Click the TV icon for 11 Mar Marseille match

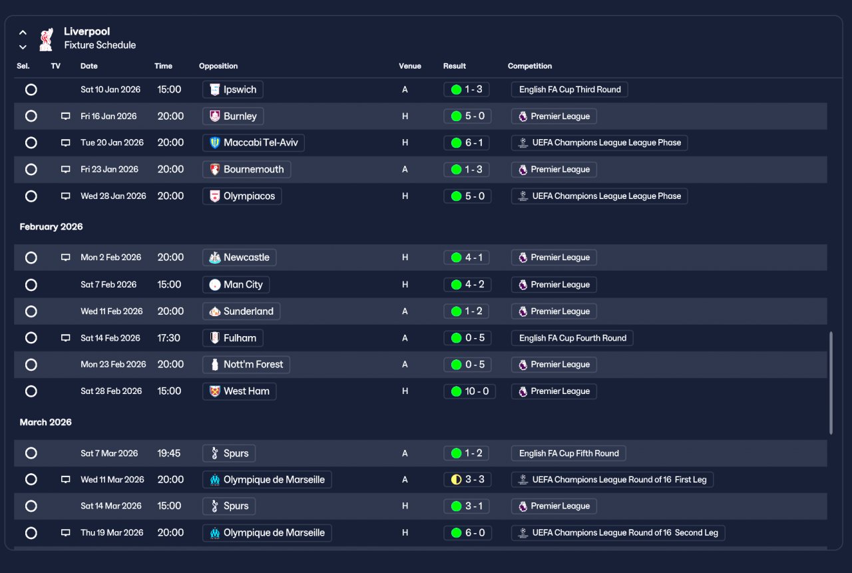(x=65, y=480)
